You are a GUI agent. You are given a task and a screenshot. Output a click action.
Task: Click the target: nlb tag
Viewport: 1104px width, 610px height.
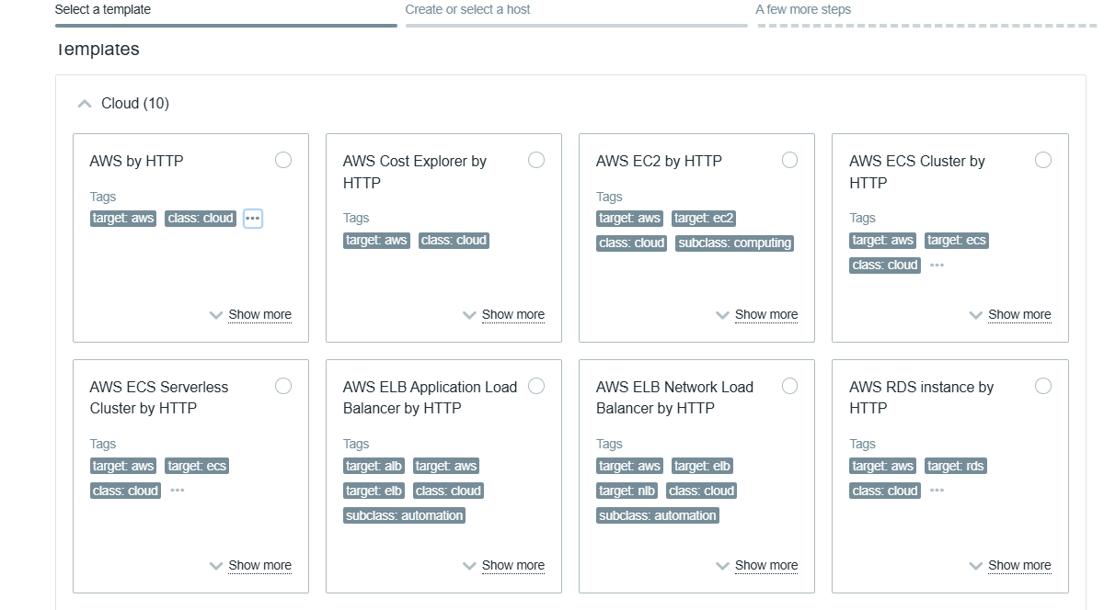pos(627,491)
